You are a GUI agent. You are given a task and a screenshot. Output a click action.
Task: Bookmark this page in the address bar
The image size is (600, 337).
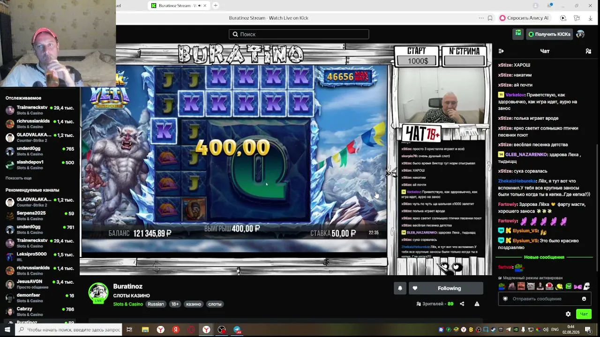[490, 18]
